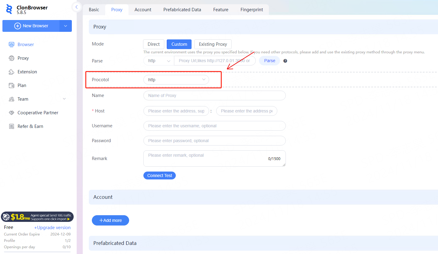
Task: Click the Proxy globe icon in sidebar
Action: (12, 58)
